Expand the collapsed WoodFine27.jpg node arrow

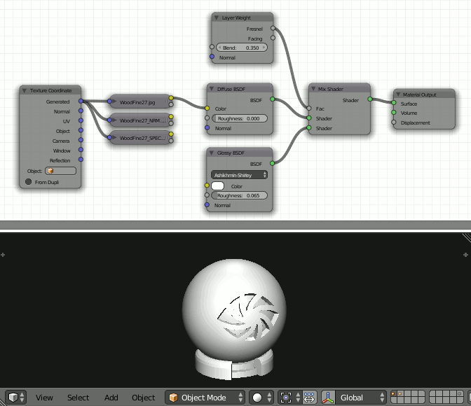pyautogui.click(x=114, y=101)
